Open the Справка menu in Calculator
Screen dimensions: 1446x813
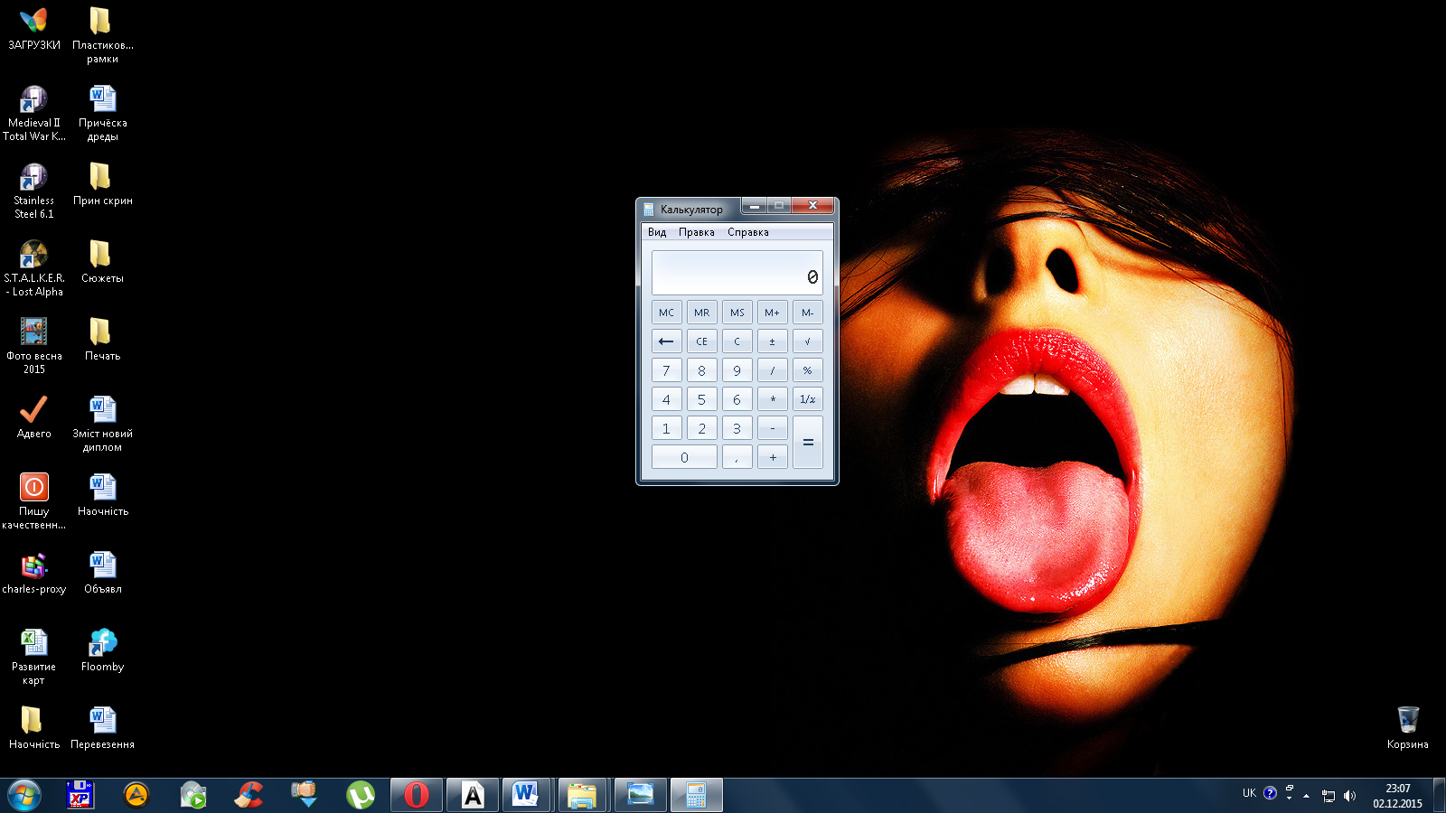tap(747, 232)
